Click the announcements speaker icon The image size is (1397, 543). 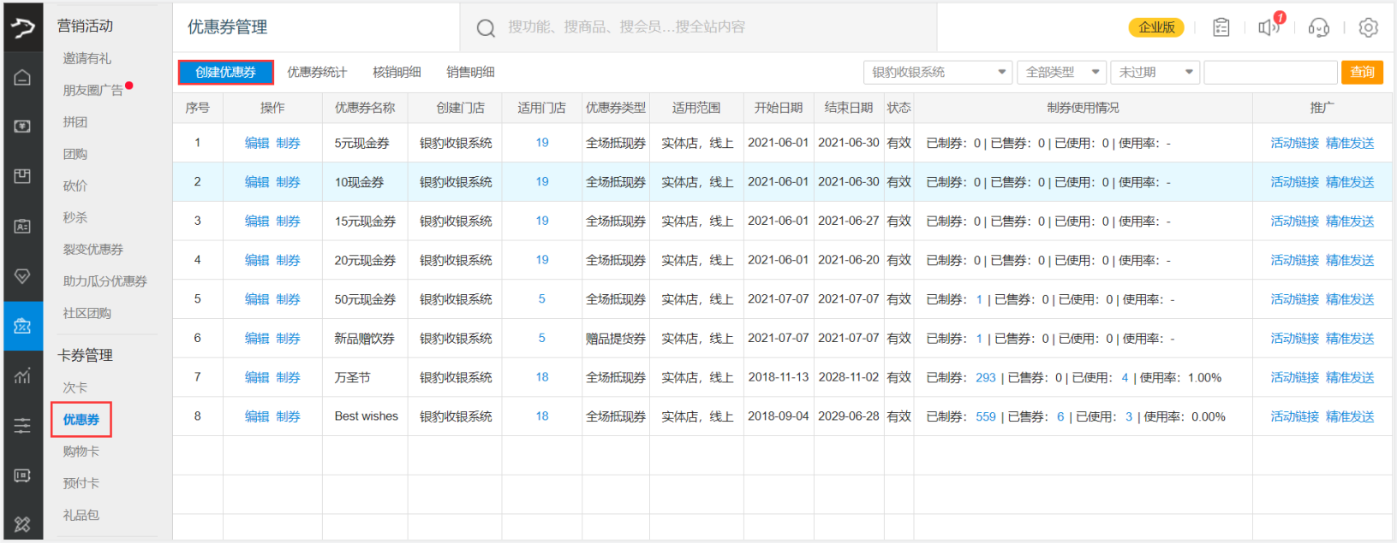(x=1269, y=27)
